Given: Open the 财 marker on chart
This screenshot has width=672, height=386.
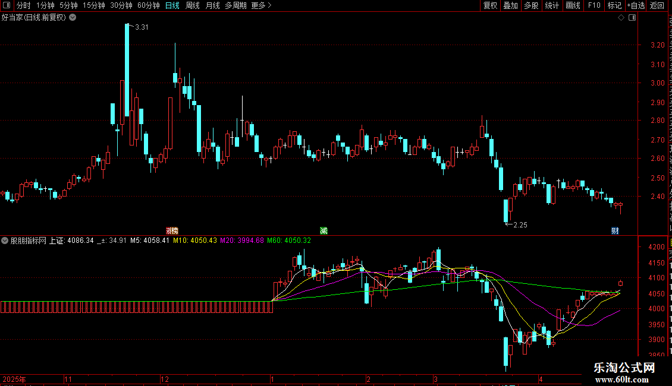Looking at the screenshot, I should 615,230.
